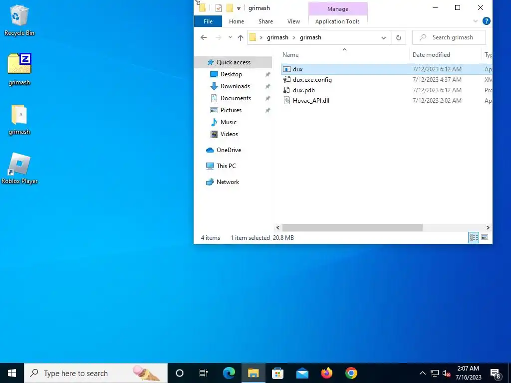
Task: Open Music in the navigation pane
Action: [x=228, y=122]
